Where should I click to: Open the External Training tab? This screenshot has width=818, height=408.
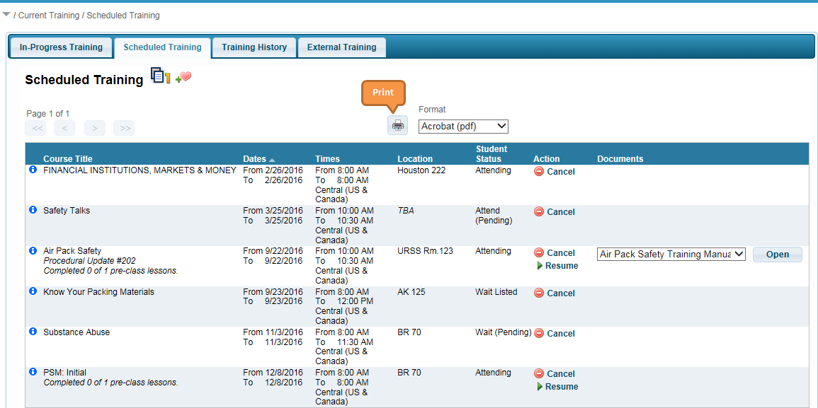pyautogui.click(x=341, y=47)
